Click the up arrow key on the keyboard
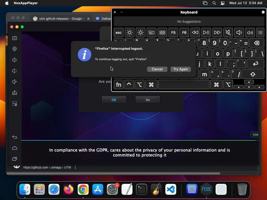Image resolution: width=267 pixels, height=200 pixels. coord(249,82)
